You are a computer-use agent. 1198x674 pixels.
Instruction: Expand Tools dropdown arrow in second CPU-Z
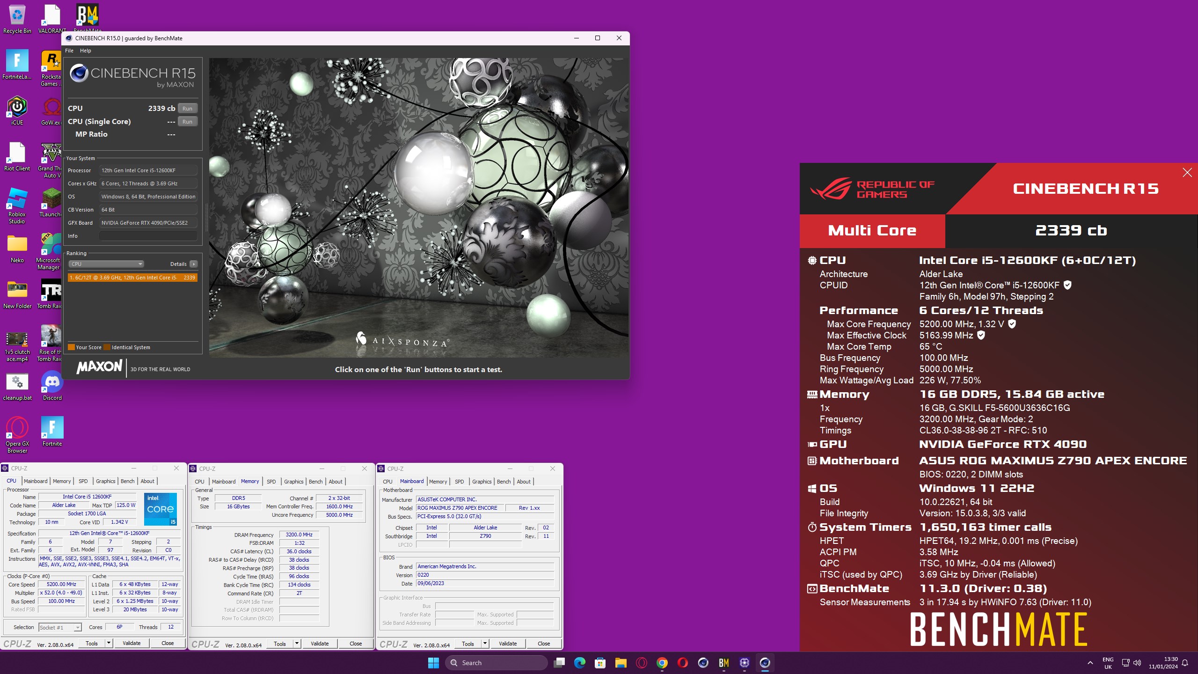coord(297,644)
